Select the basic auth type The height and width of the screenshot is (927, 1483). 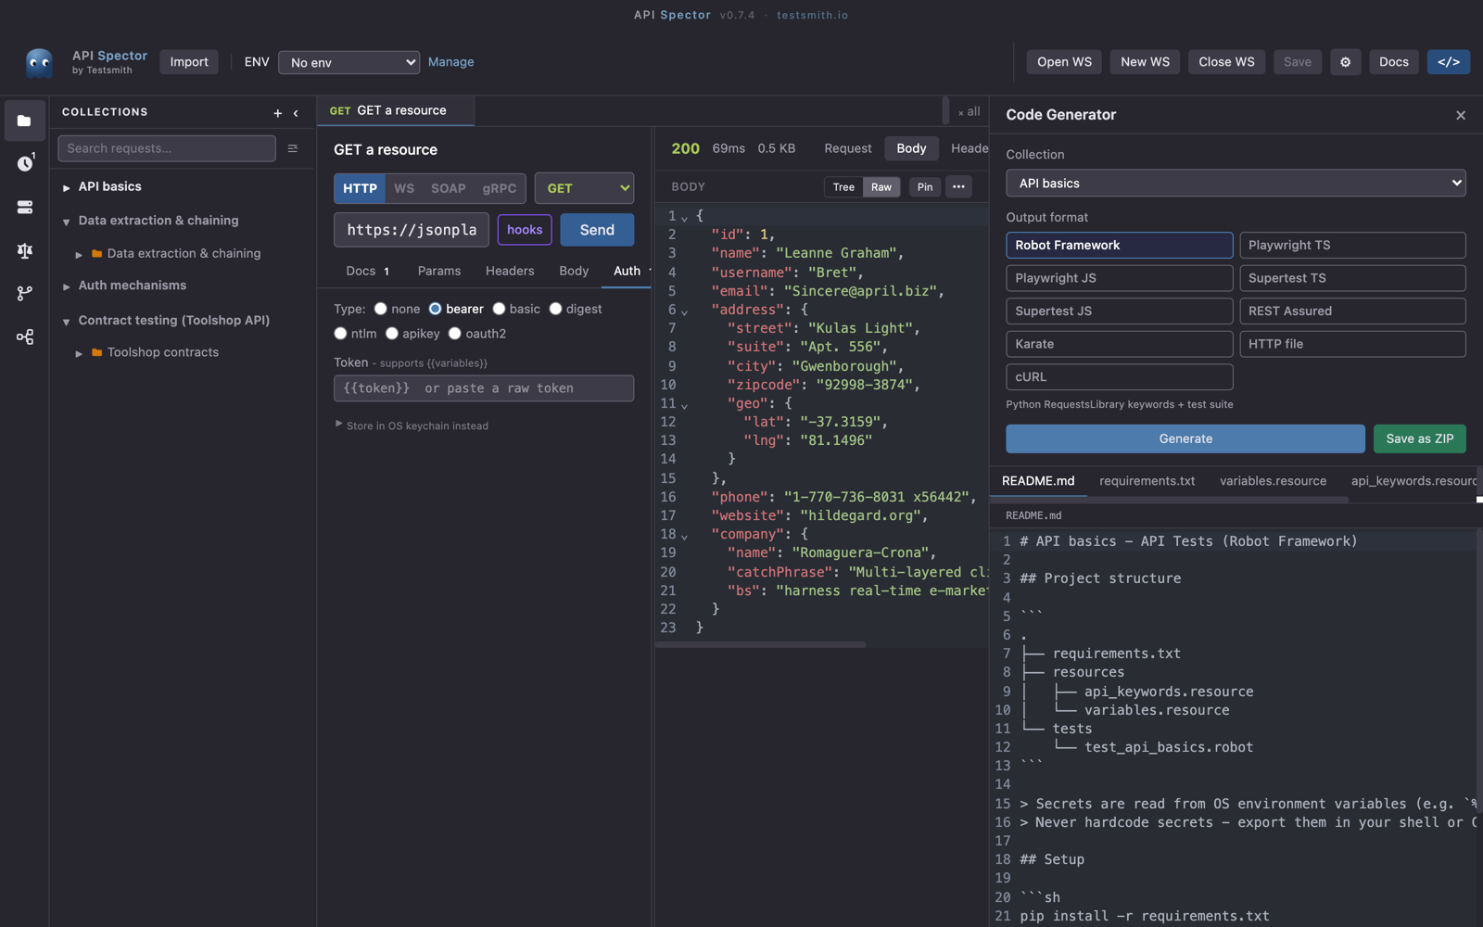(x=499, y=309)
